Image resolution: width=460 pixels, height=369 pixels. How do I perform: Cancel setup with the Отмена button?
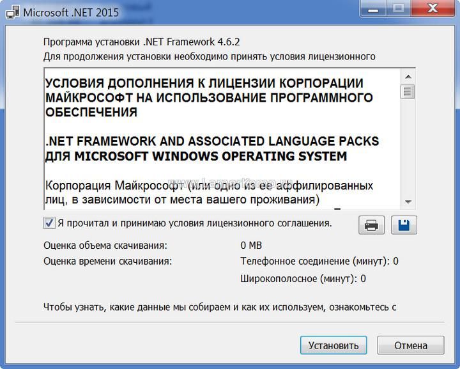tap(411, 345)
